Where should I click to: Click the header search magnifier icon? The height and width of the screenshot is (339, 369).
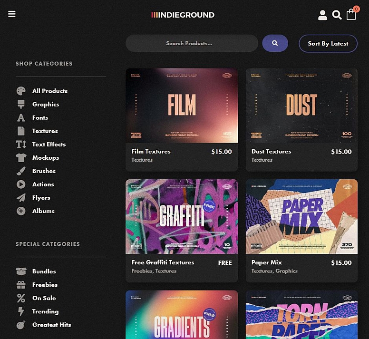337,15
